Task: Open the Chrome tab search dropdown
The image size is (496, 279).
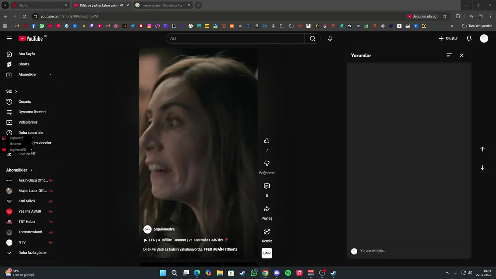Action: pyautogui.click(x=5, y=5)
